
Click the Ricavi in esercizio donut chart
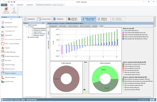105,79
